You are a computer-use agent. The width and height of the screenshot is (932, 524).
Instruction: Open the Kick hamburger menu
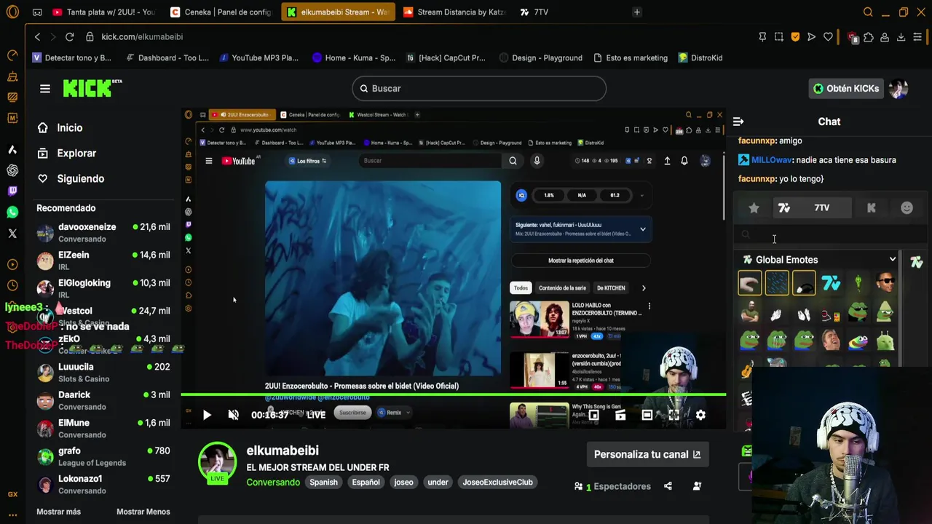coord(45,89)
